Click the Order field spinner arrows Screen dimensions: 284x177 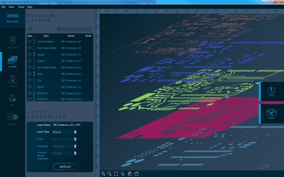click(x=75, y=139)
